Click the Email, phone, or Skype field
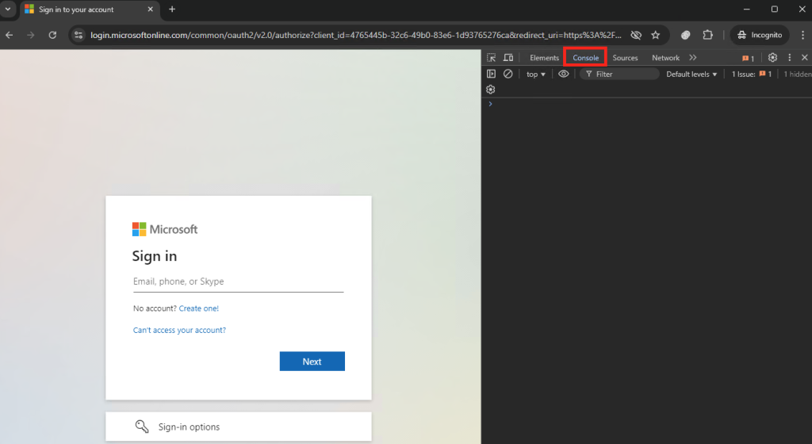The width and height of the screenshot is (812, 444). click(x=238, y=281)
